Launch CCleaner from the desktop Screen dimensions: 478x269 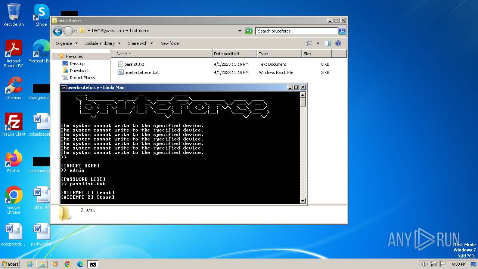pyautogui.click(x=13, y=88)
